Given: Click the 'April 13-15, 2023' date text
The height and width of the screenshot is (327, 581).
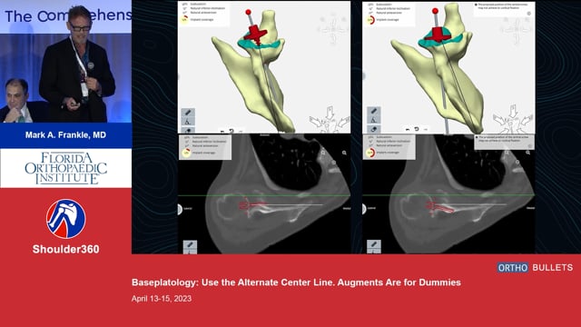Looking at the screenshot, I should pos(162,299).
